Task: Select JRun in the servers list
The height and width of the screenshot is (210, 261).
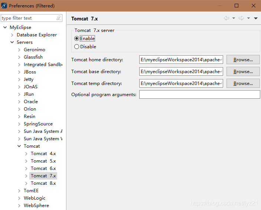Action: (x=29, y=94)
